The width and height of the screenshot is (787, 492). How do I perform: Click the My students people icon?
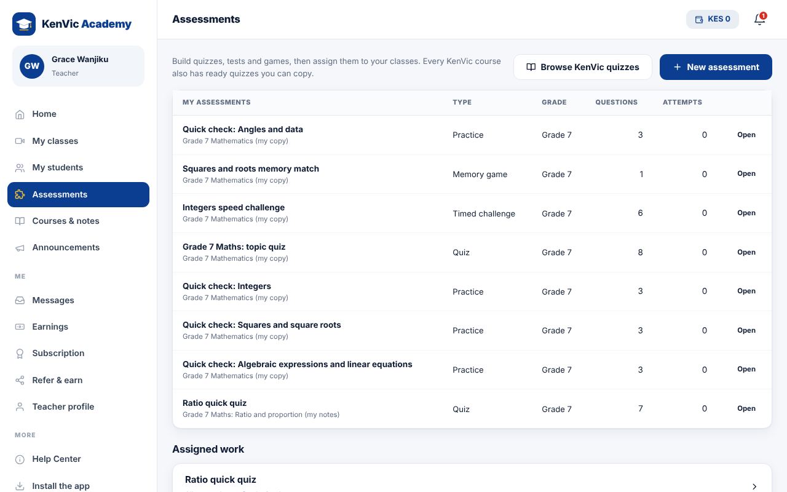pos(20,168)
